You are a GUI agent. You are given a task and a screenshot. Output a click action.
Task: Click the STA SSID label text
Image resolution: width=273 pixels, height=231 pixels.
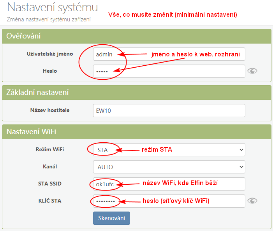click(x=50, y=184)
